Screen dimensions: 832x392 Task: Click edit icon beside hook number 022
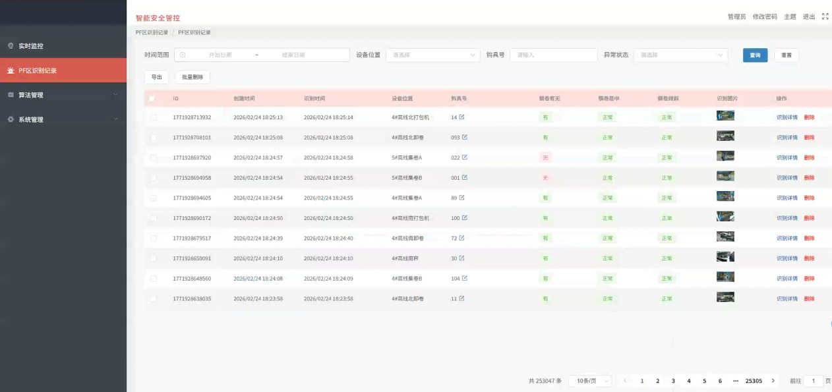465,157
